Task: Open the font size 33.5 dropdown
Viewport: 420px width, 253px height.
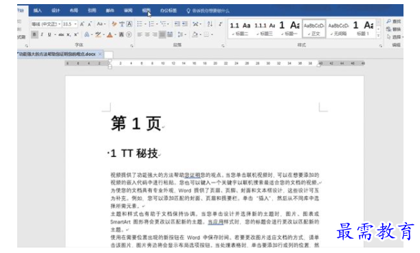Action: [75, 24]
